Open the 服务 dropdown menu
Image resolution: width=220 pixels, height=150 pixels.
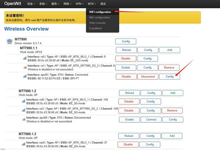tap(55, 4)
